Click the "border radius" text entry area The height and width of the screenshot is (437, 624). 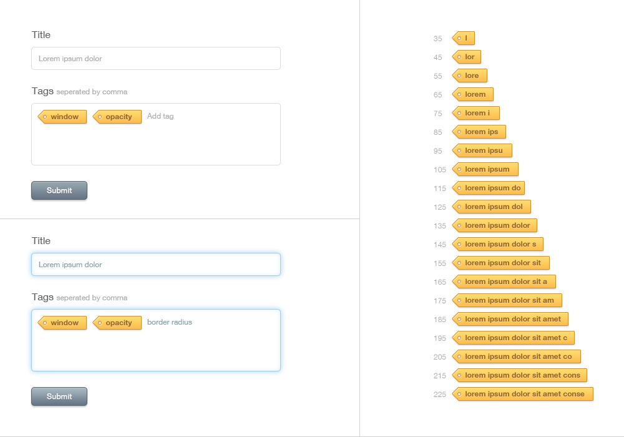tap(170, 322)
